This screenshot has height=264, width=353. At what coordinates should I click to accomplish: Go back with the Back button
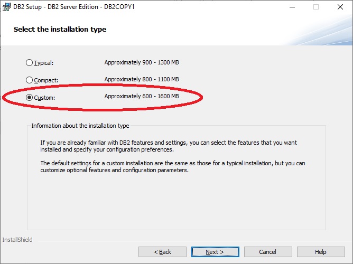click(x=162, y=252)
